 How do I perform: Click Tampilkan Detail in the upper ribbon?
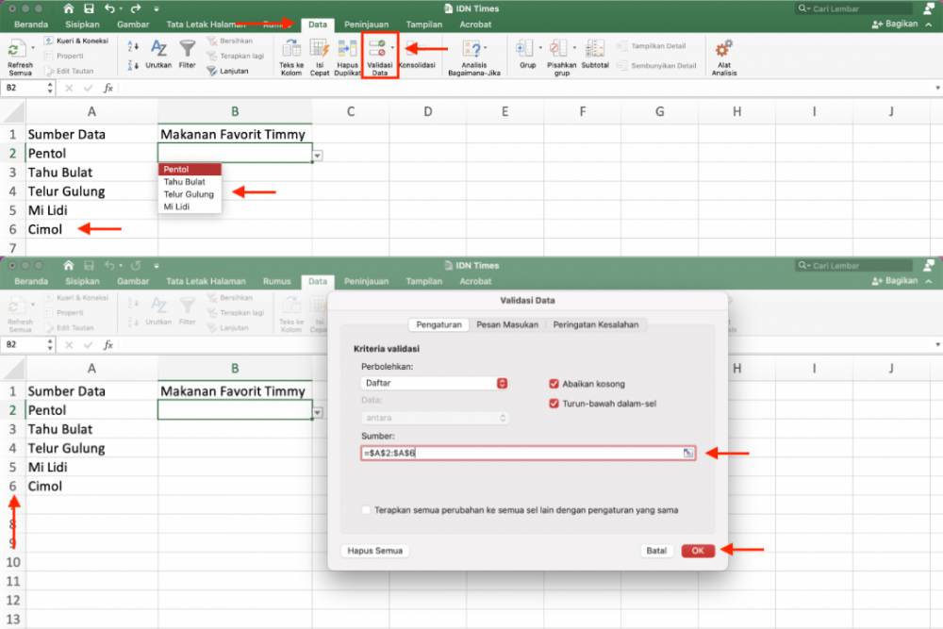tap(652, 46)
